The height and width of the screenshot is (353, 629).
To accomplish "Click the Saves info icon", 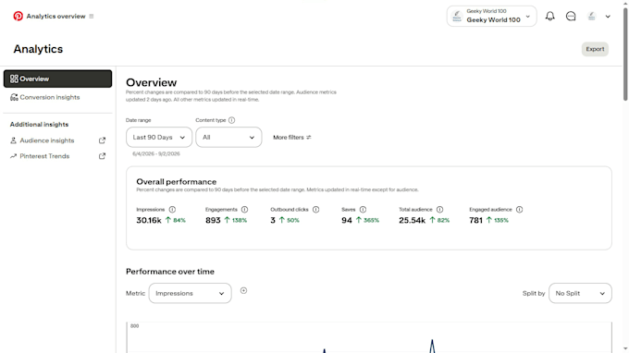I will (x=363, y=210).
